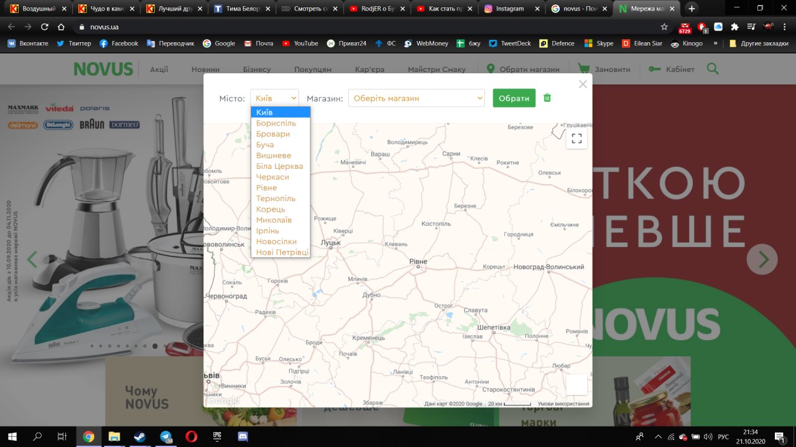The height and width of the screenshot is (447, 796).
Task: Open the Кар'єра menu item
Action: tap(369, 70)
